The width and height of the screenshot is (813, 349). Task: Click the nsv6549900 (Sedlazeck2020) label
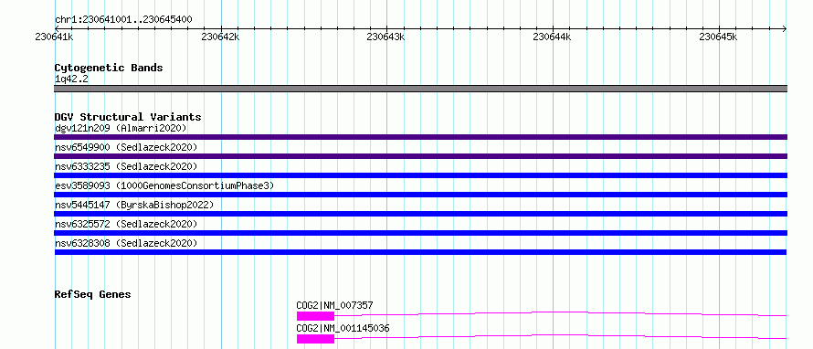(126, 147)
